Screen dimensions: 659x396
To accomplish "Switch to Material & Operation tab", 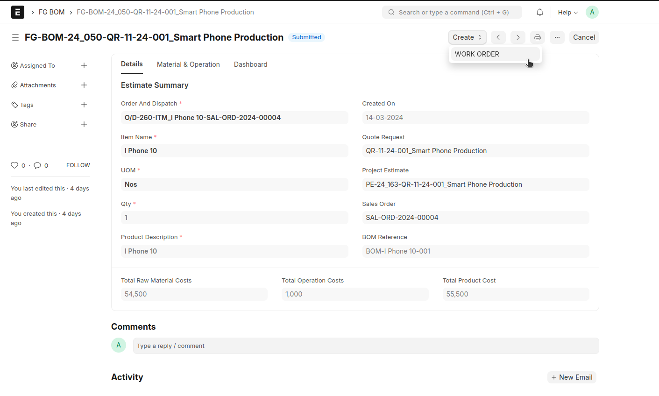I will coord(188,64).
